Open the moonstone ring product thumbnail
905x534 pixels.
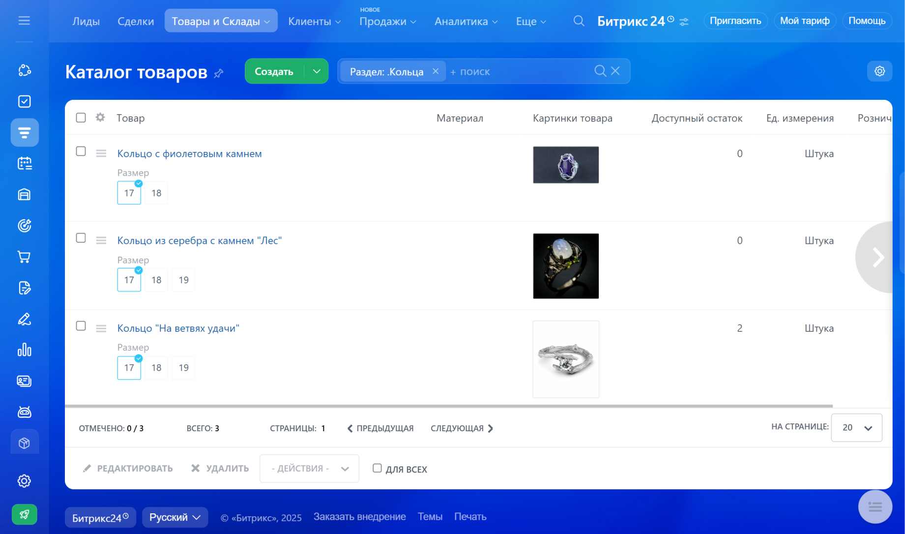[566, 266]
